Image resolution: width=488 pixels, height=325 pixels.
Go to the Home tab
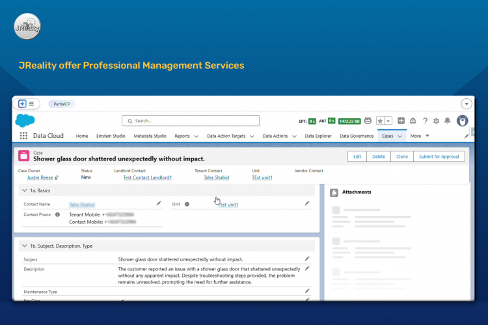(82, 136)
